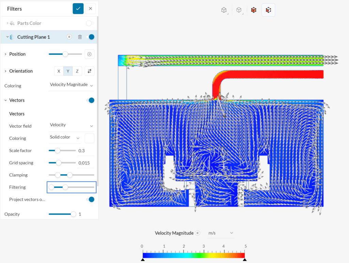Turn off the Cutting Plane 1 toggle
The image size is (349, 263).
click(x=90, y=37)
